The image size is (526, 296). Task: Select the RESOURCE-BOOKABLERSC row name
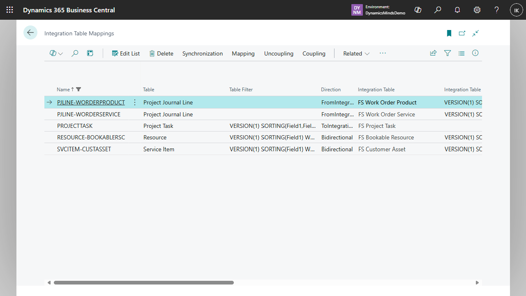click(91, 137)
